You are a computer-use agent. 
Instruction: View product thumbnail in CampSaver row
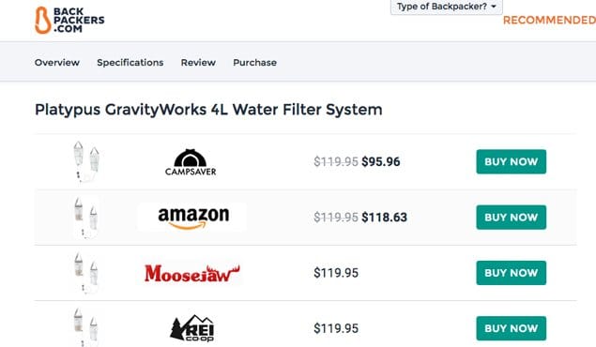pyautogui.click(x=86, y=161)
